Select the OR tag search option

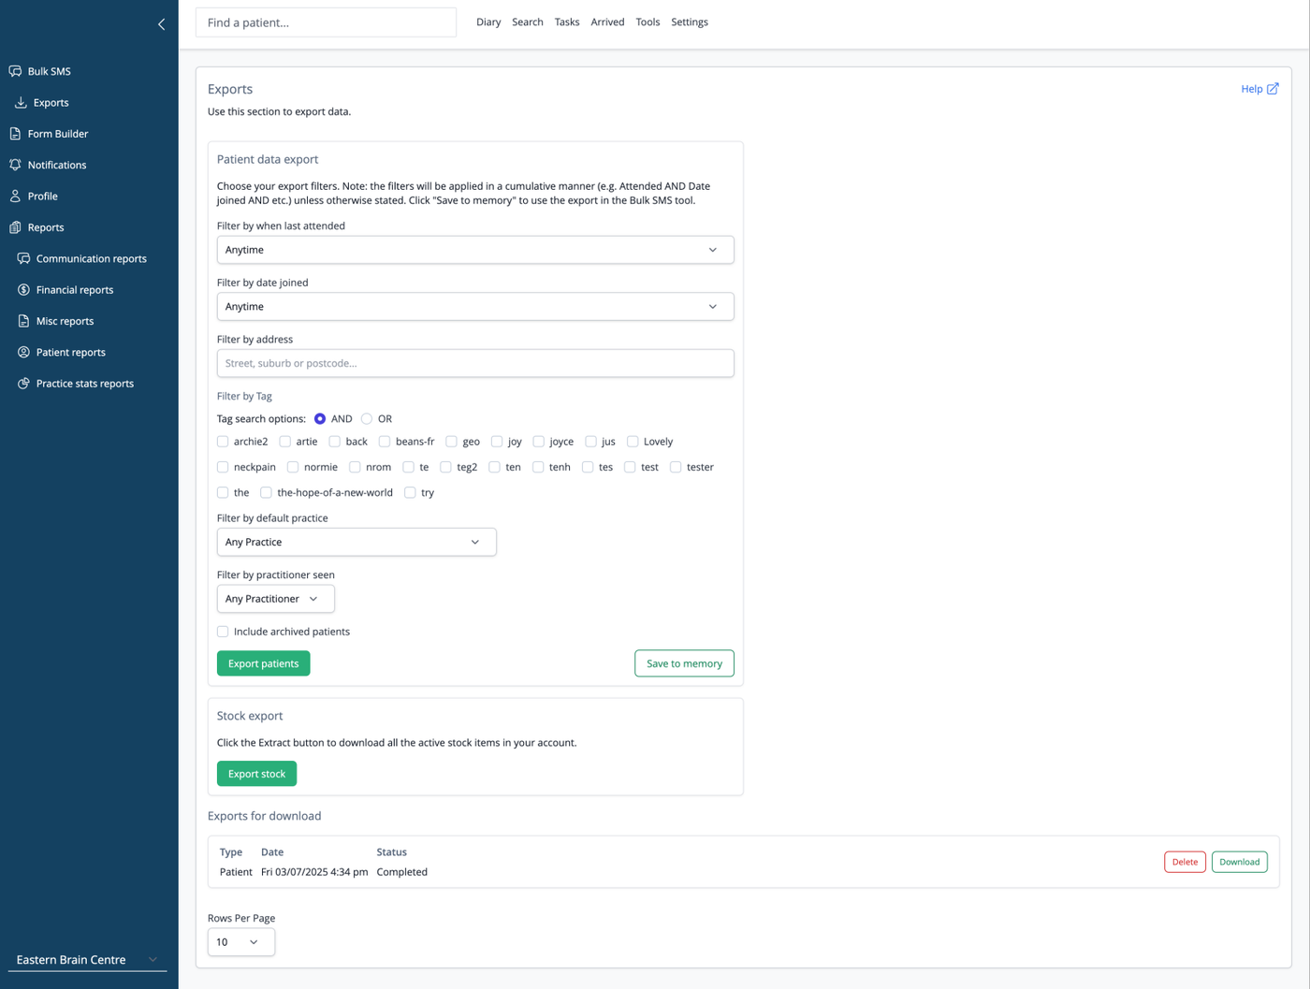tap(367, 419)
